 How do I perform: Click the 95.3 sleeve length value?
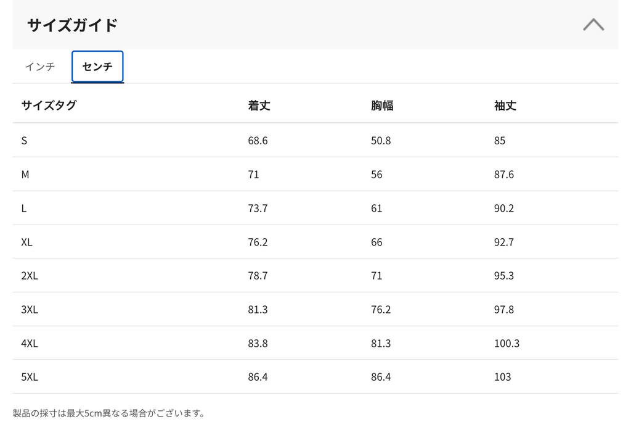(504, 276)
